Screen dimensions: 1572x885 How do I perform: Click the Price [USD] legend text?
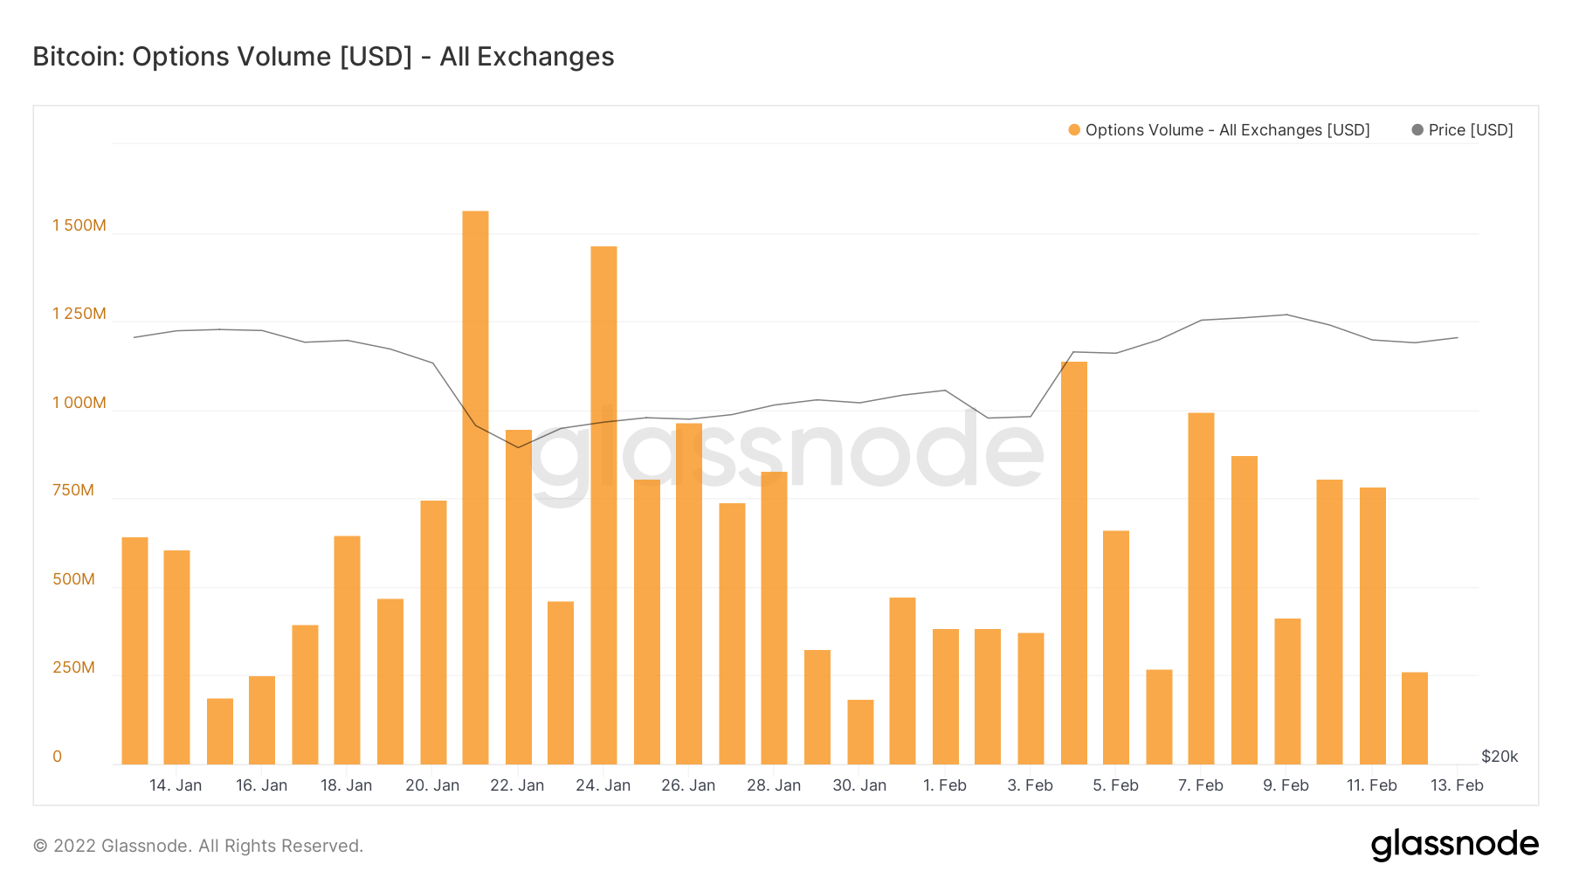coord(1471,130)
